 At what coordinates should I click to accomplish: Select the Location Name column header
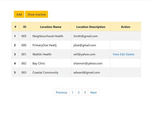pos(51,27)
